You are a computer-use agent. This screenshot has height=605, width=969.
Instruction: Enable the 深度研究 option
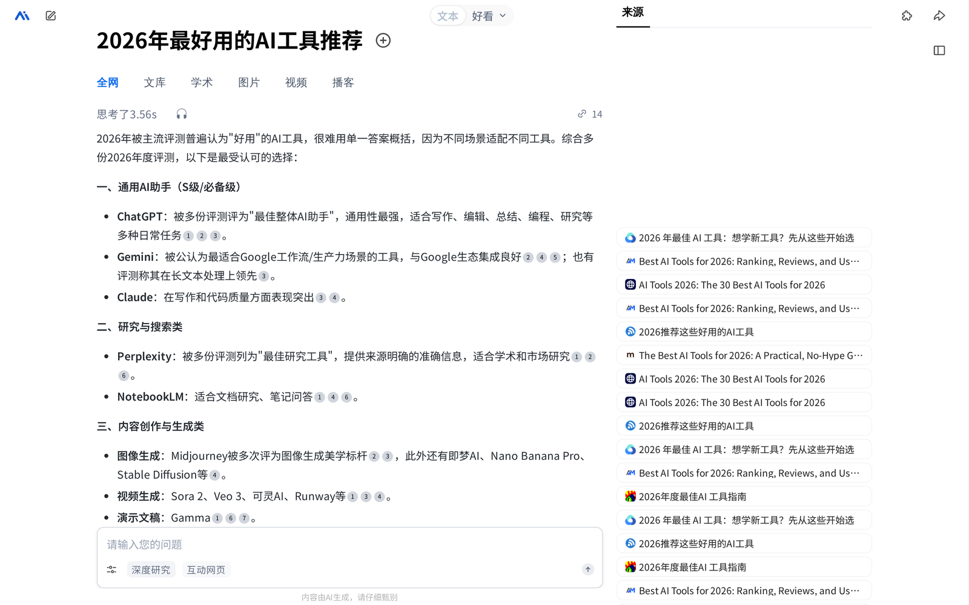pos(151,570)
